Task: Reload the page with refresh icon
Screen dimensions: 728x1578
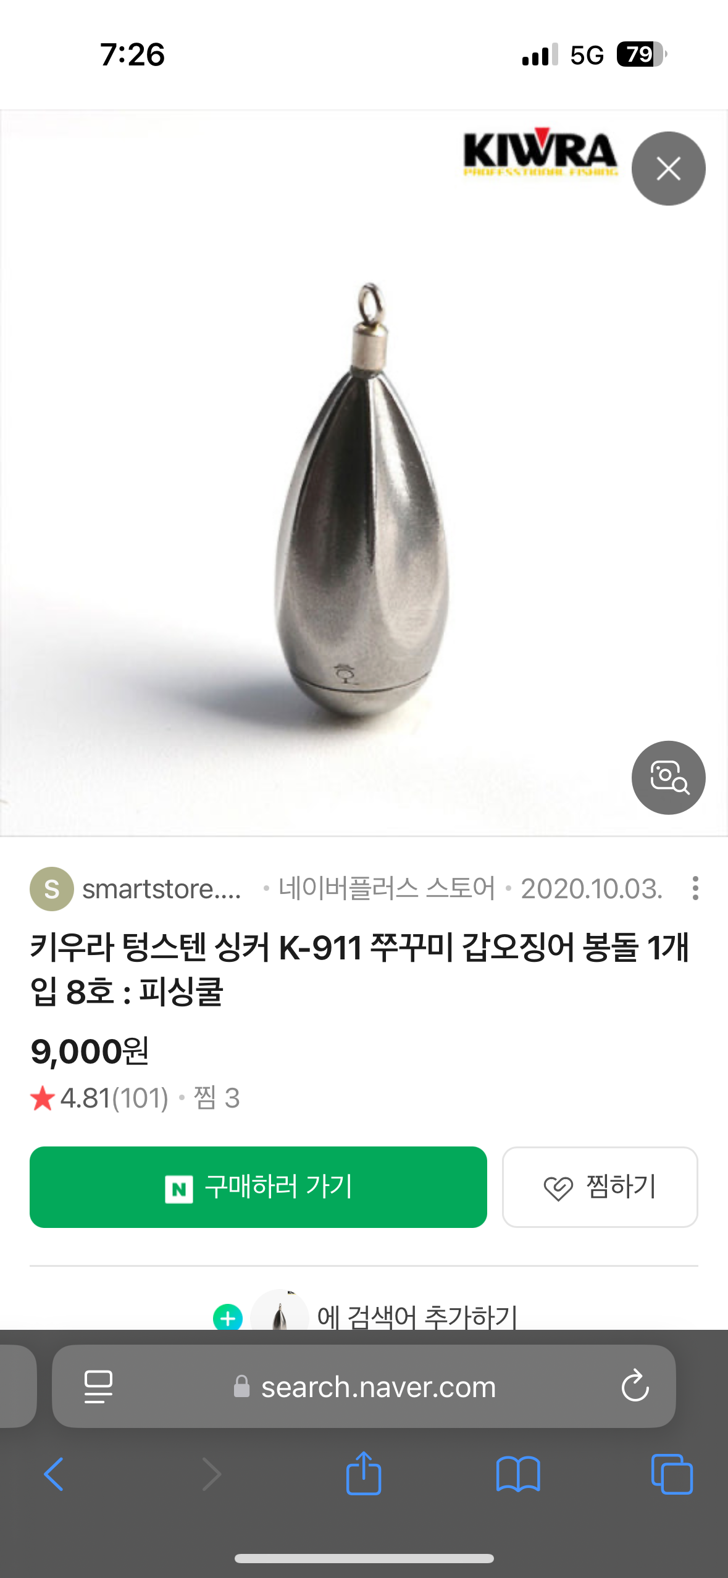Action: click(x=635, y=1387)
